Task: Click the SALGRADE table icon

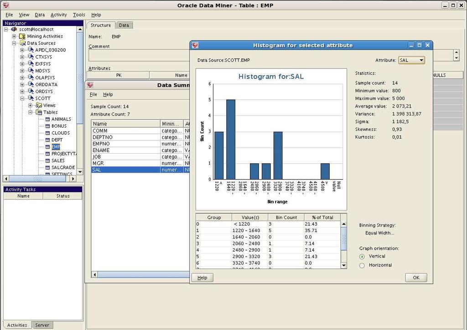Action: click(47, 168)
